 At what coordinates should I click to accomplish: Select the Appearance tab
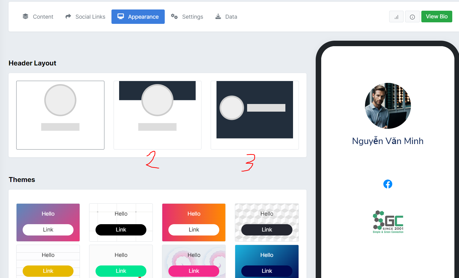click(138, 17)
